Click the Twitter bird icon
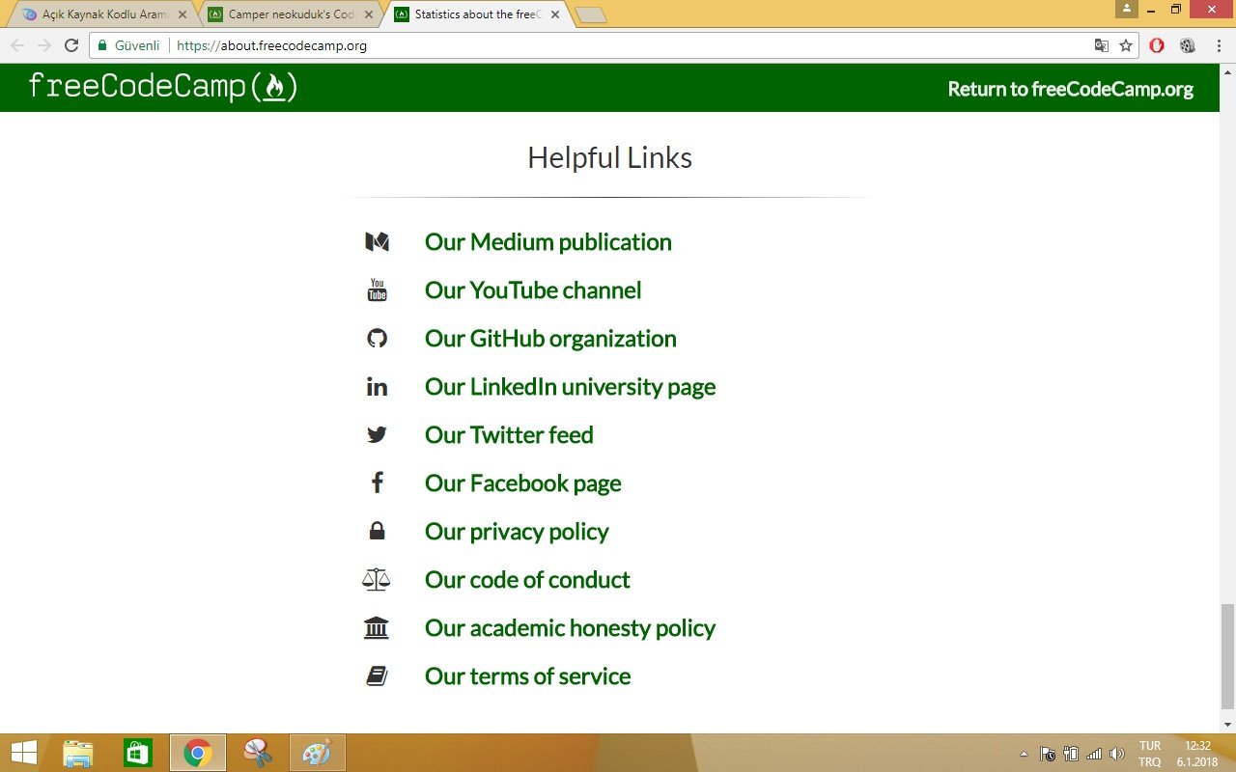 [377, 435]
